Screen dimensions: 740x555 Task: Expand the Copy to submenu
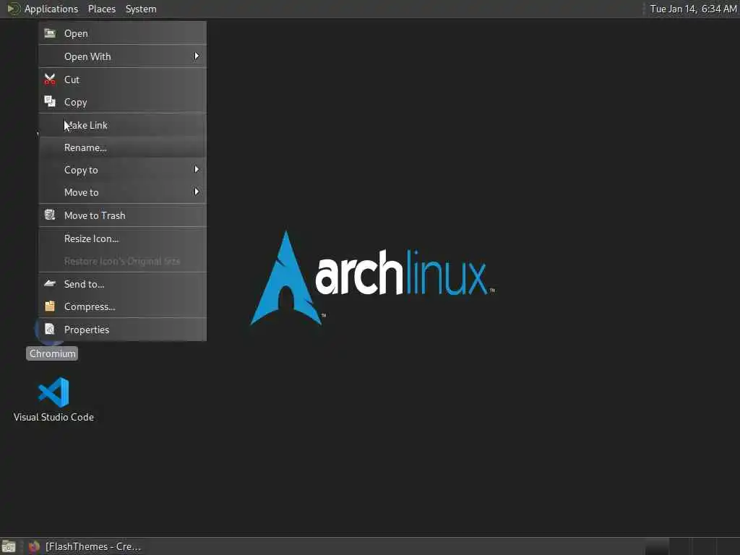122,170
